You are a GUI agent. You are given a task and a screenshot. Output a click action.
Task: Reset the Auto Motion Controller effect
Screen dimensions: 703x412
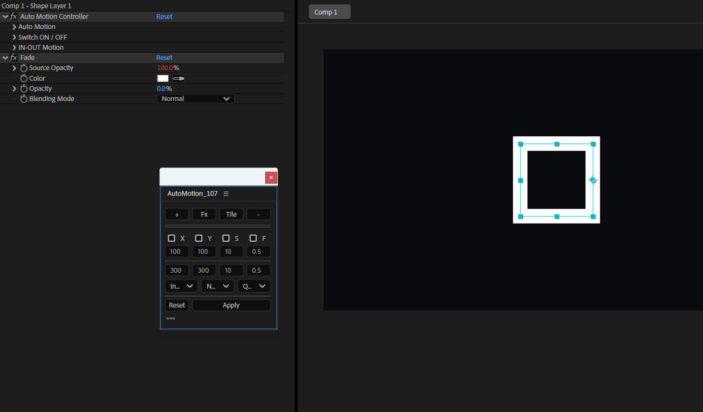click(x=164, y=16)
